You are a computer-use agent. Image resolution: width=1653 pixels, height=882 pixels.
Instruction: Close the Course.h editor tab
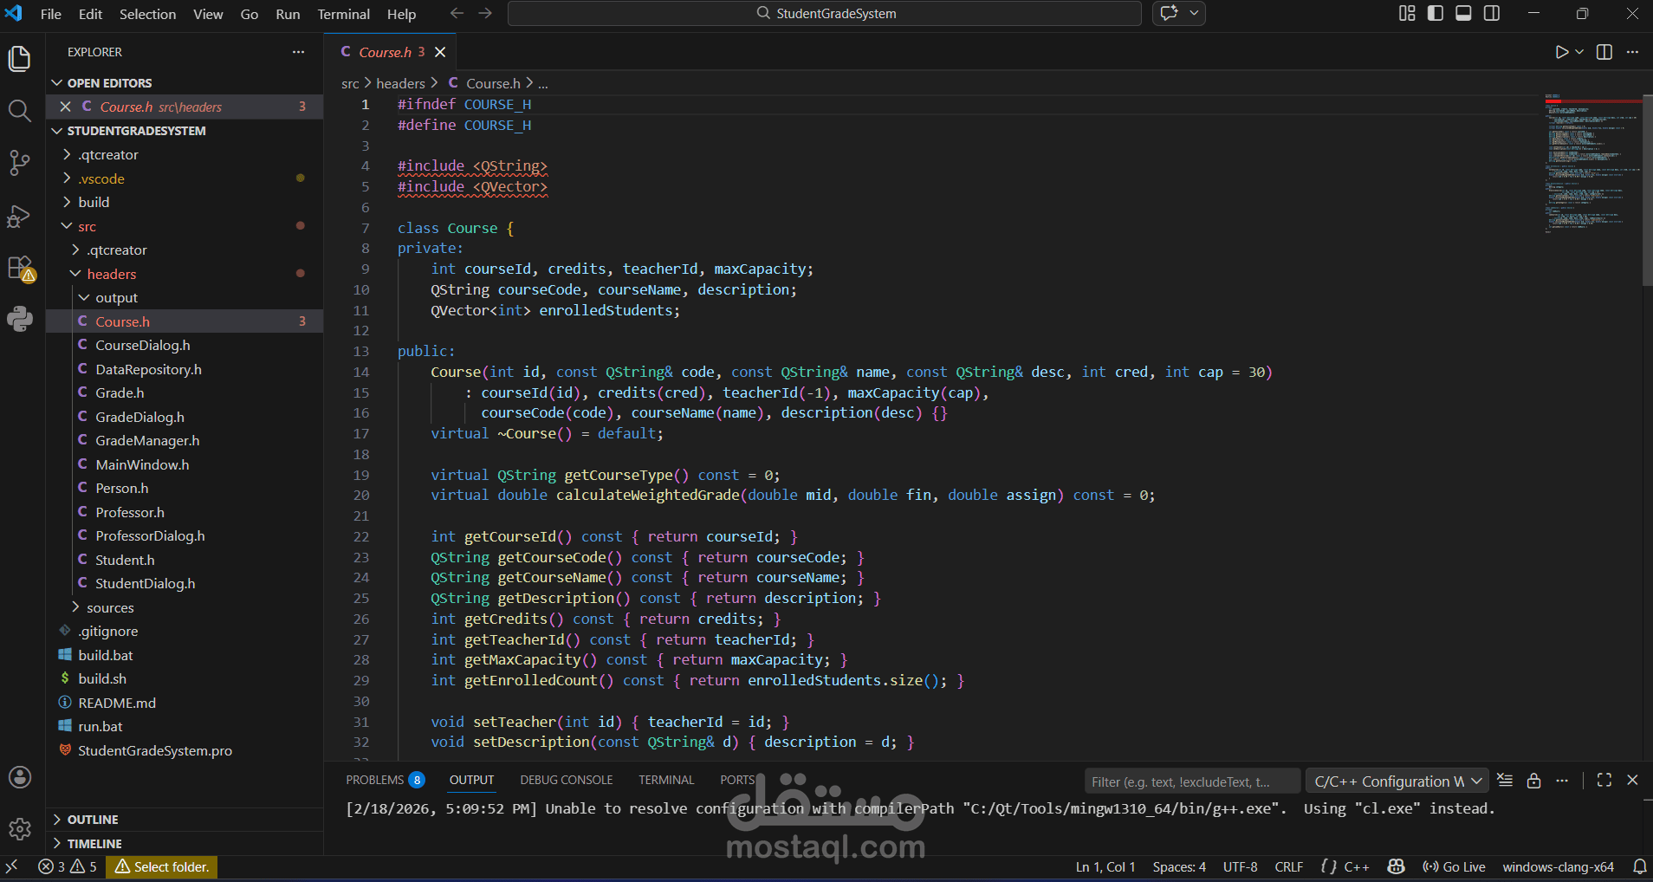coord(440,52)
